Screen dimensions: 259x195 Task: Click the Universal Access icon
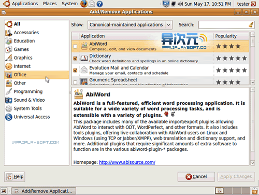point(9,117)
